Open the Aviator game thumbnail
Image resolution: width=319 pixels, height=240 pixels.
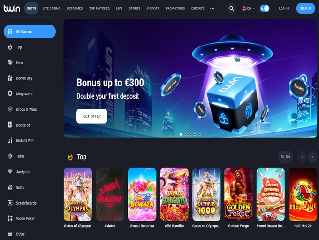click(x=110, y=194)
